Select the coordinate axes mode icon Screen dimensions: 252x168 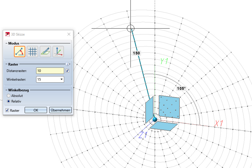click(x=58, y=52)
